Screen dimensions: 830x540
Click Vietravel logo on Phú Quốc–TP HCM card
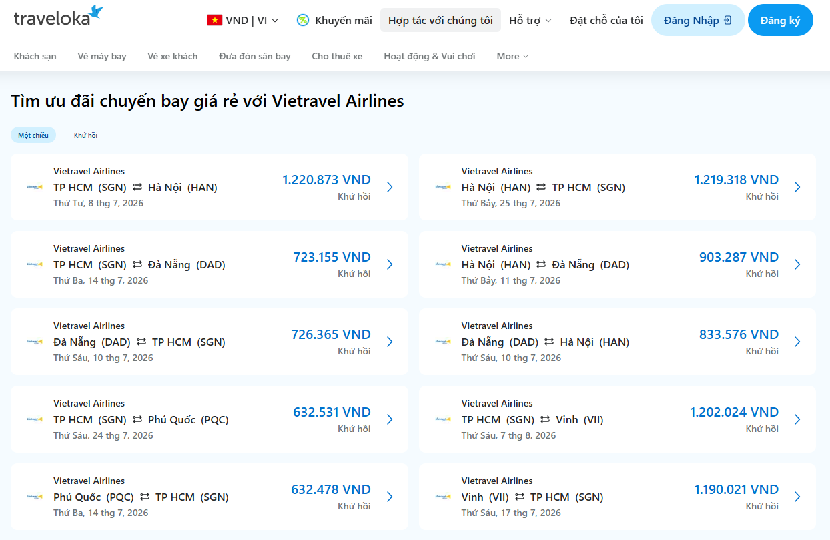tap(35, 497)
